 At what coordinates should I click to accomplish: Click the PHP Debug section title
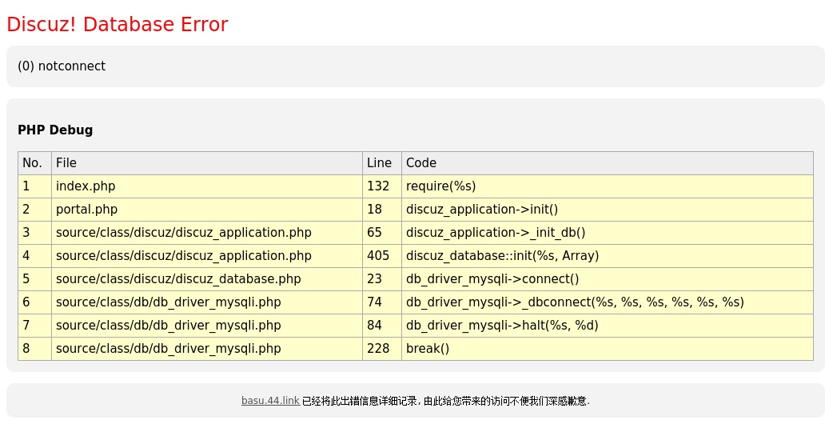click(55, 130)
